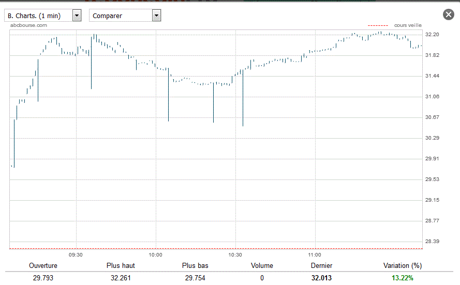Click the 09:30 time axis label
This screenshot has width=460, height=285.
tap(76, 255)
